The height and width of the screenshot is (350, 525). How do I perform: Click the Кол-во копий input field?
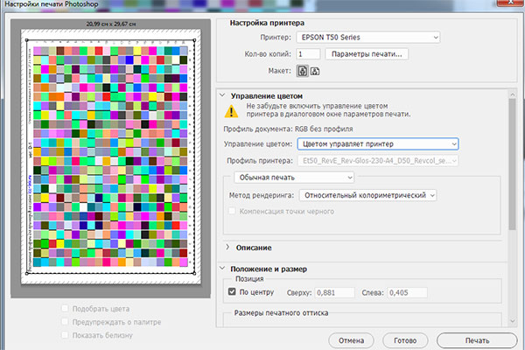click(308, 54)
